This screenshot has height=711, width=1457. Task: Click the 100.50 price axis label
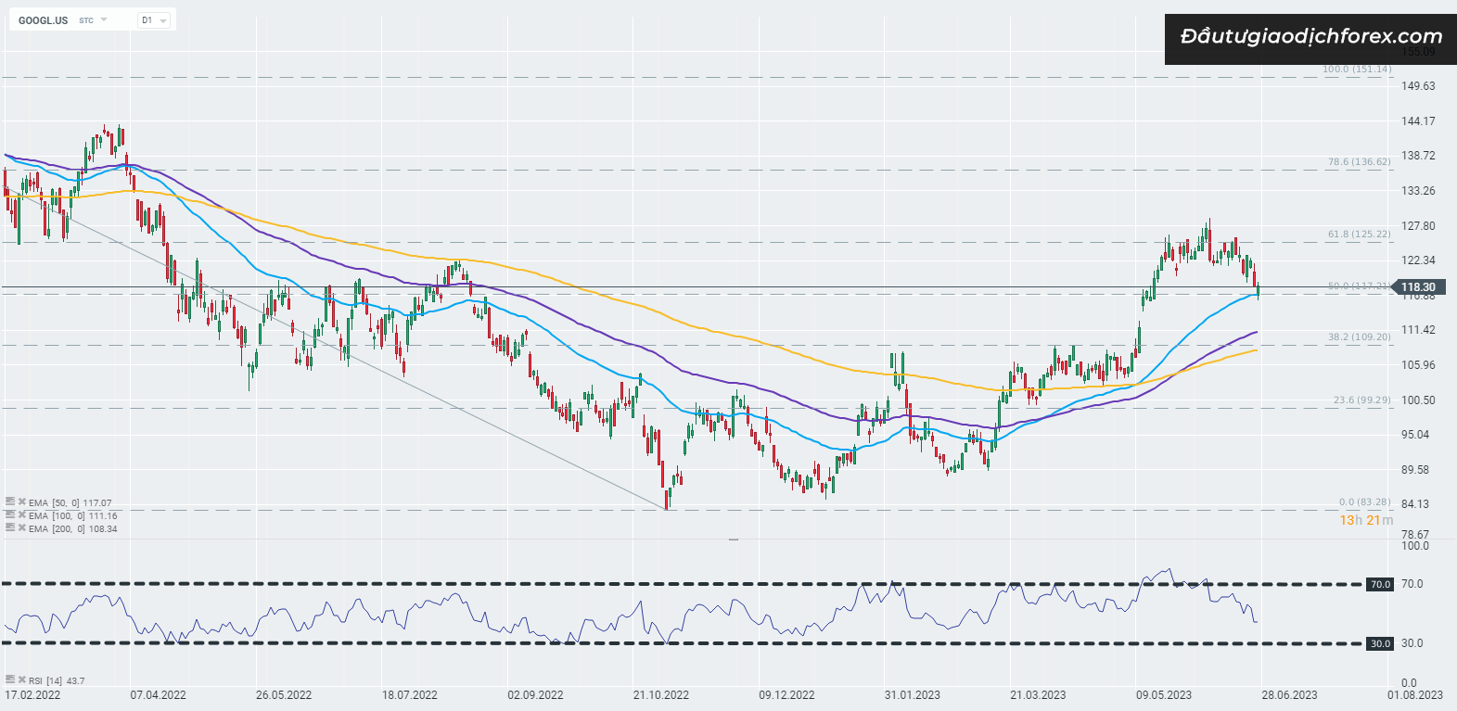[1418, 400]
